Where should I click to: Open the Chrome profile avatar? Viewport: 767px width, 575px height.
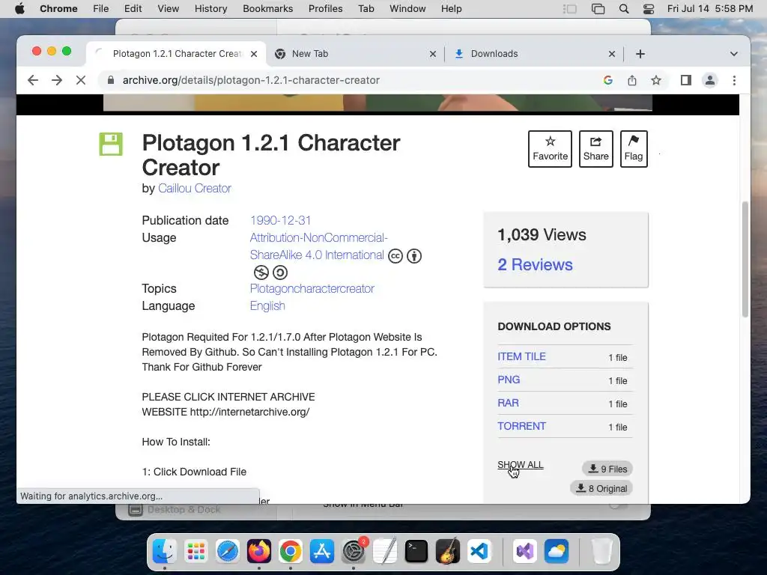point(710,80)
